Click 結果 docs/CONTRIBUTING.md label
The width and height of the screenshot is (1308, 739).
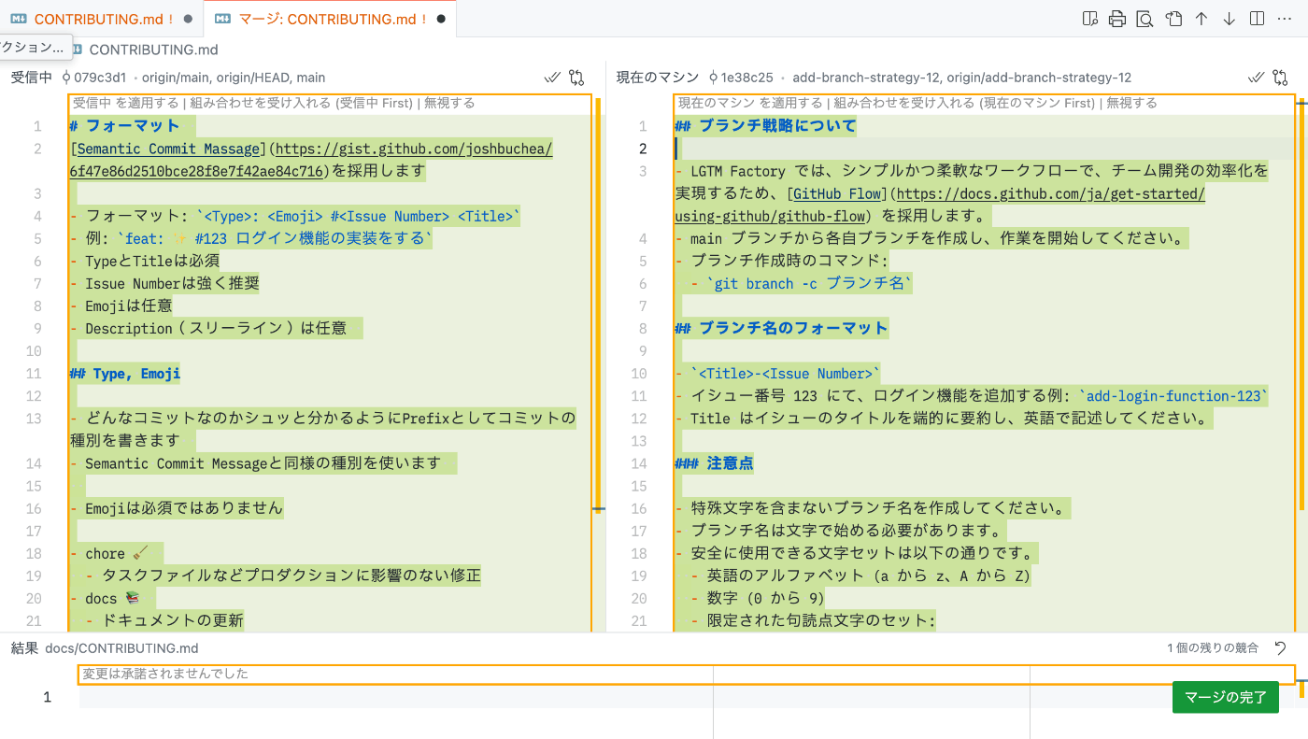(105, 648)
